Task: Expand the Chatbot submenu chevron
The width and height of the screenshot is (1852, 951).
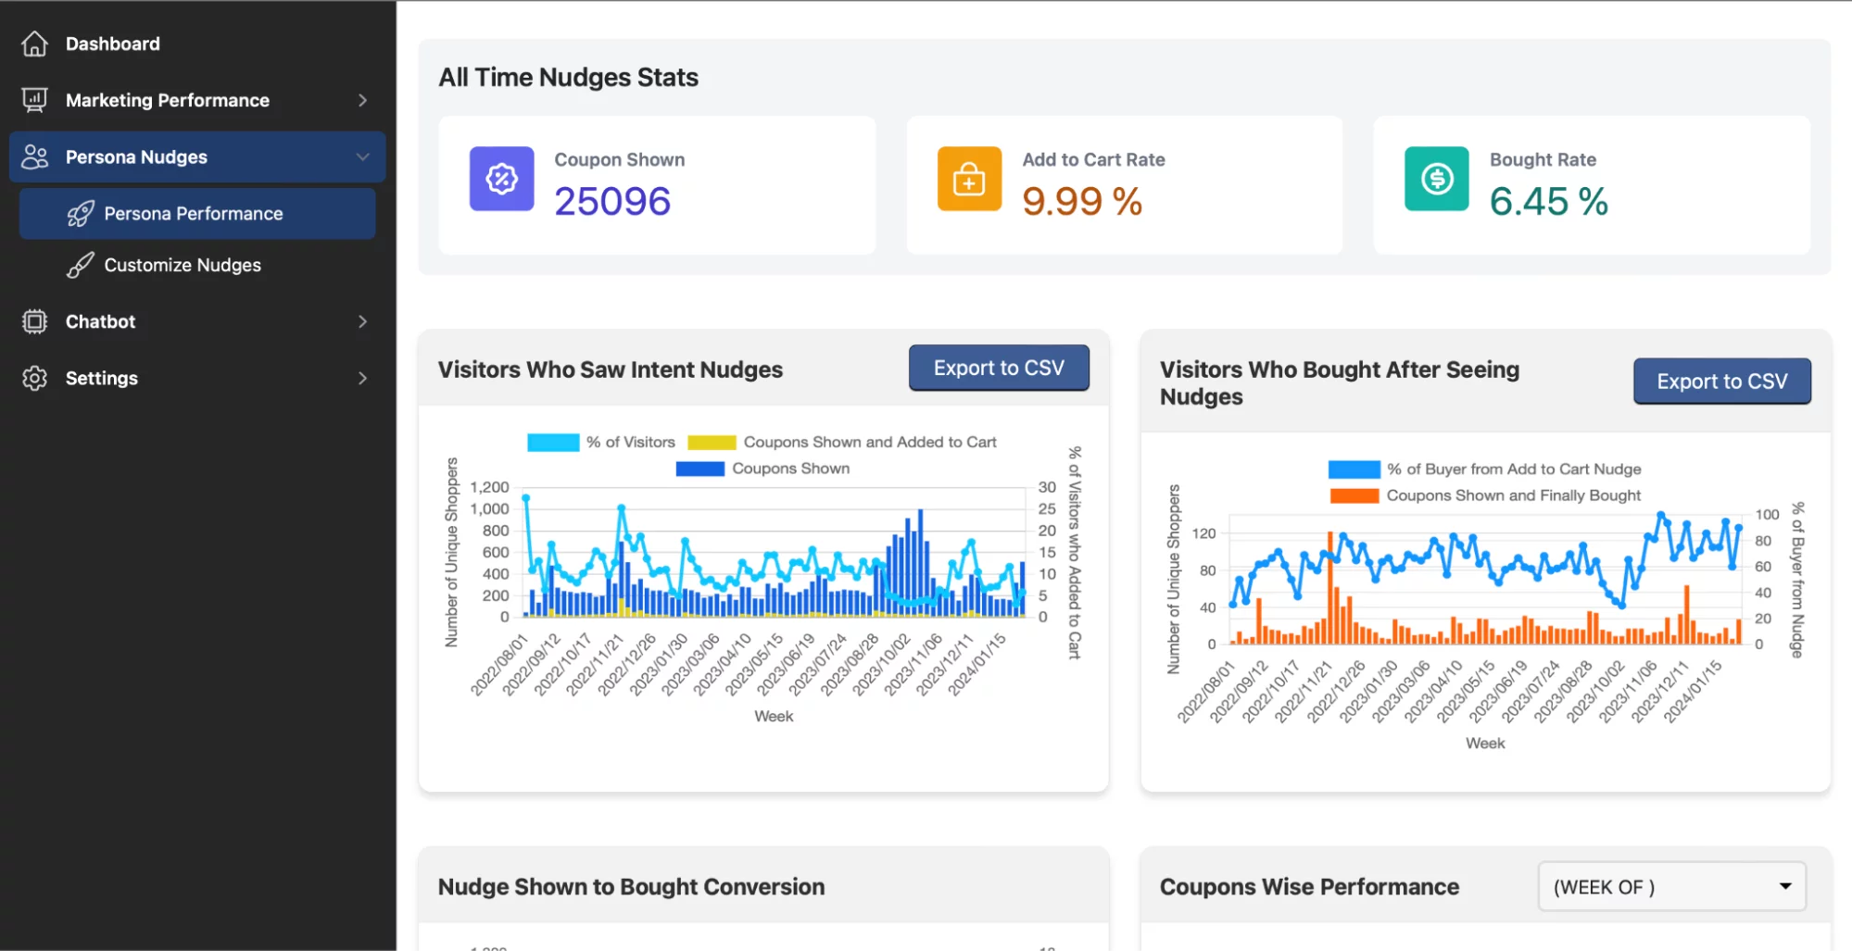Action: [362, 321]
